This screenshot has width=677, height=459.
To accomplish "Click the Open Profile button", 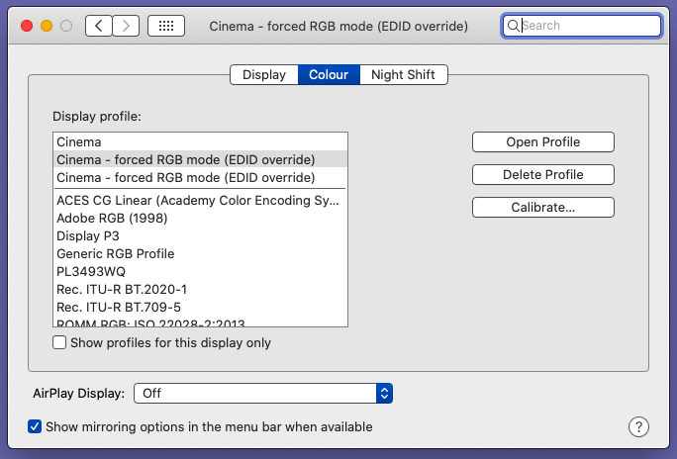I will pyautogui.click(x=543, y=141).
